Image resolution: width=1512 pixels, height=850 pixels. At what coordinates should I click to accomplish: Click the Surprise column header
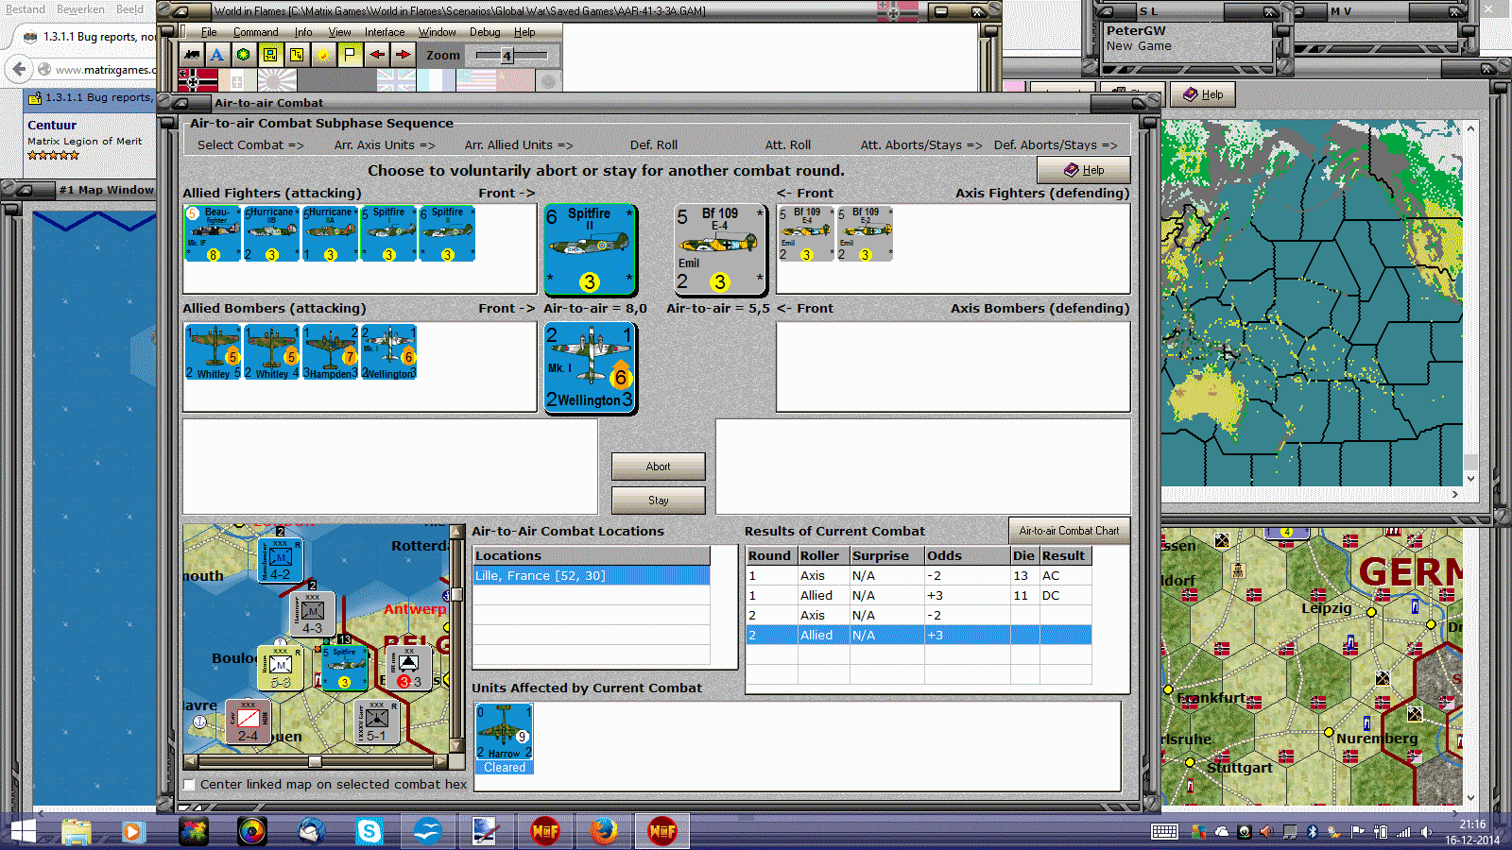click(x=886, y=555)
